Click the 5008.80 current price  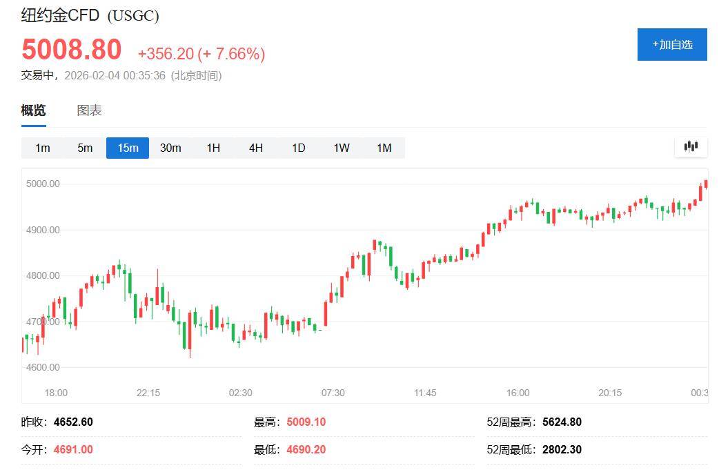click(72, 50)
